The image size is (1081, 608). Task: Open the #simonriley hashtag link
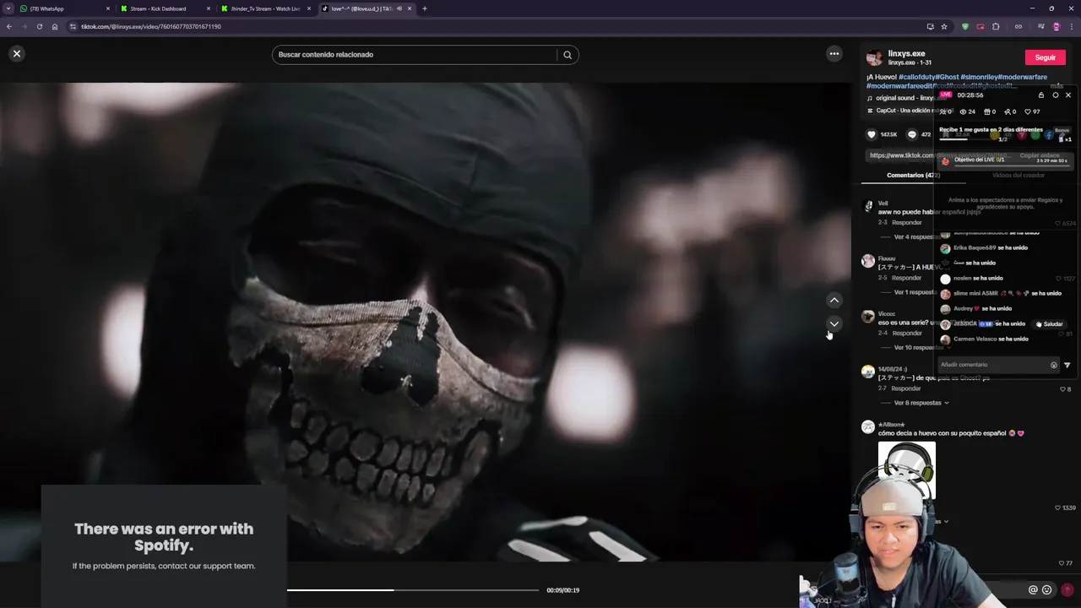tap(979, 77)
